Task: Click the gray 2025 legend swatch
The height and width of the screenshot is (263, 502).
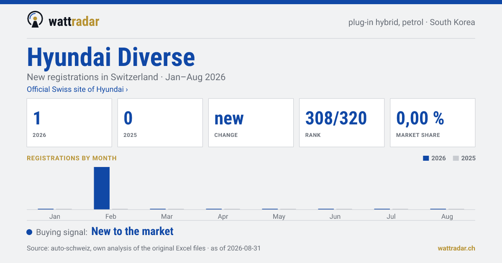Action: point(456,158)
